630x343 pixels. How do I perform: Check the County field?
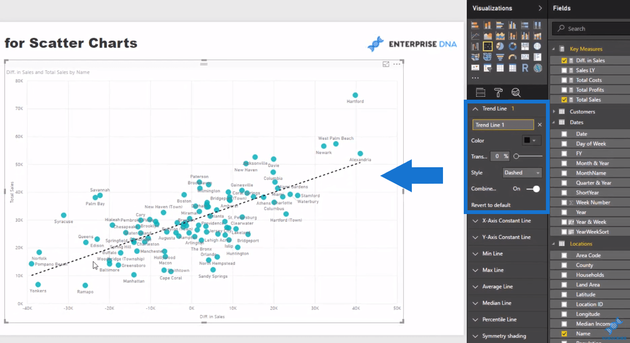tap(564, 265)
